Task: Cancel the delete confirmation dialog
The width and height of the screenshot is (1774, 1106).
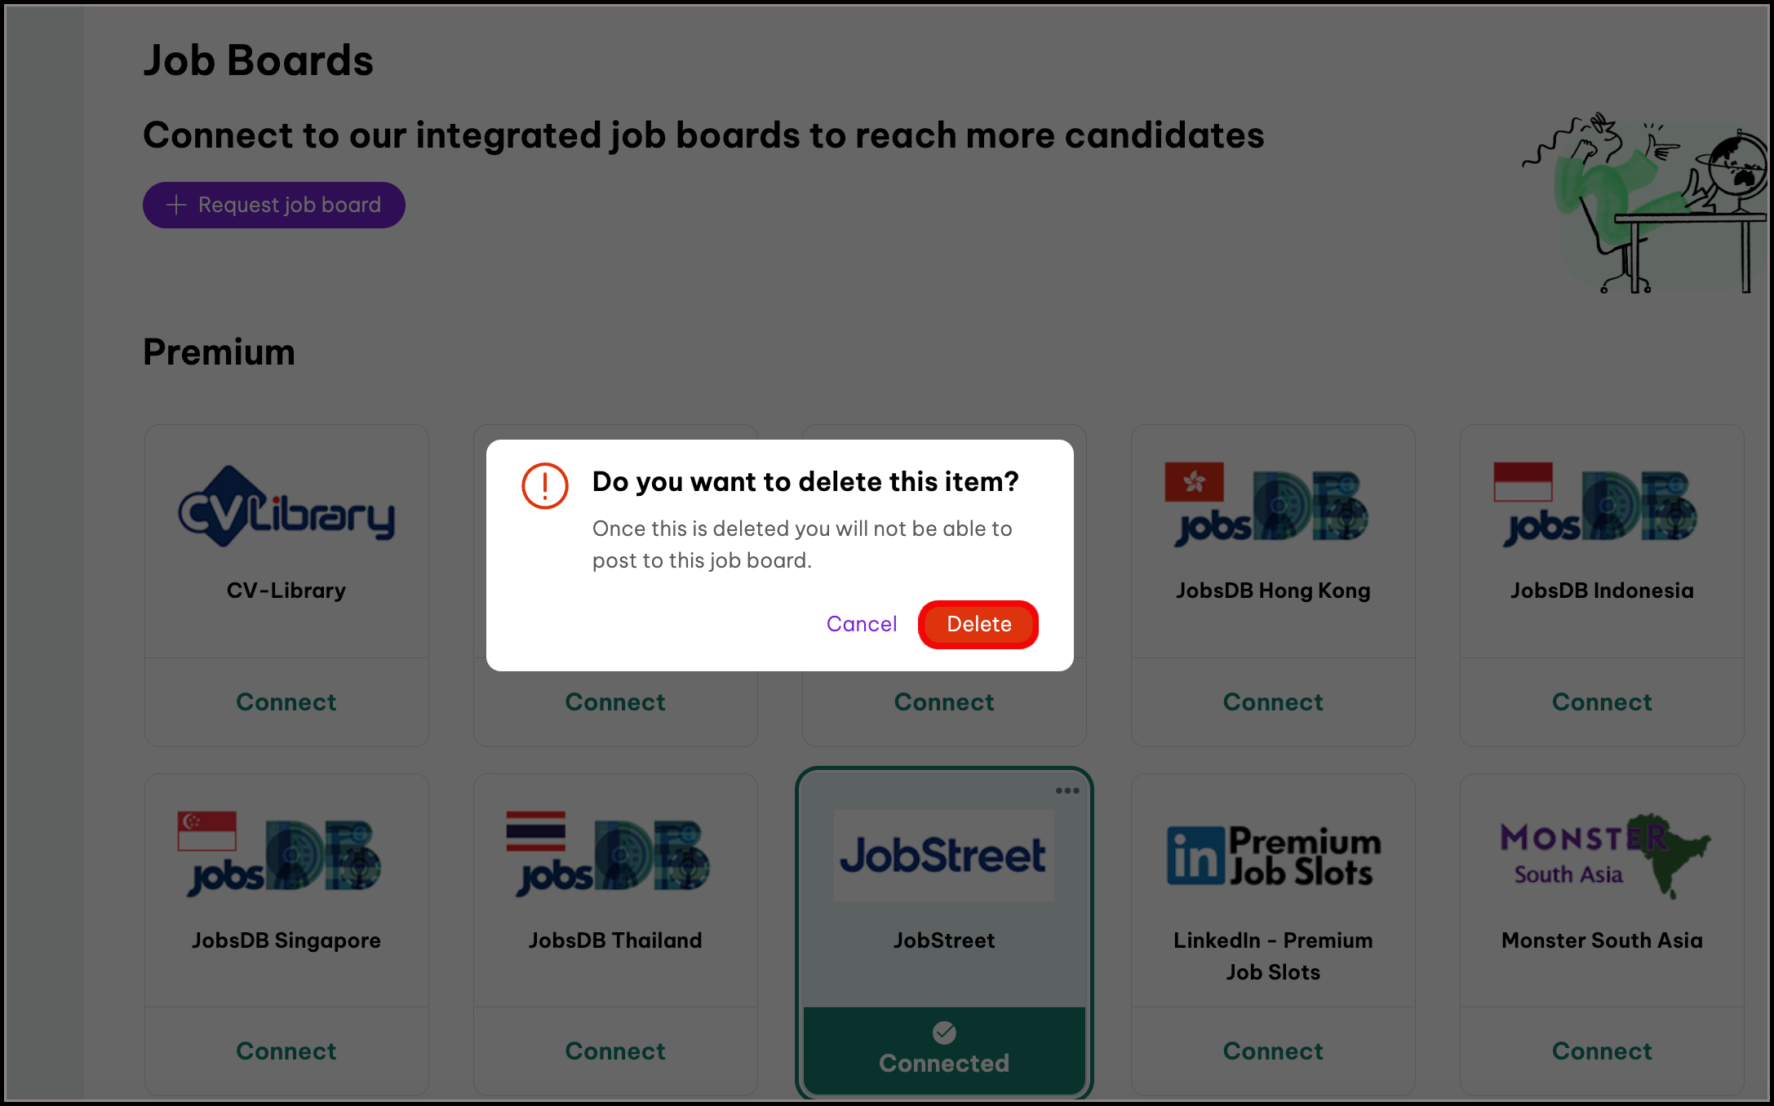Action: click(x=861, y=625)
